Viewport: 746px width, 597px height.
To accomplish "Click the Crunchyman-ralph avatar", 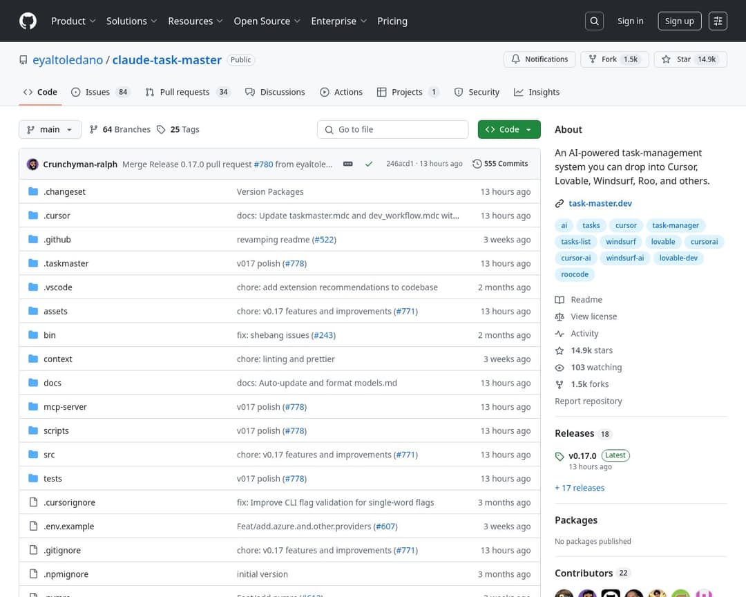I will (x=32, y=164).
